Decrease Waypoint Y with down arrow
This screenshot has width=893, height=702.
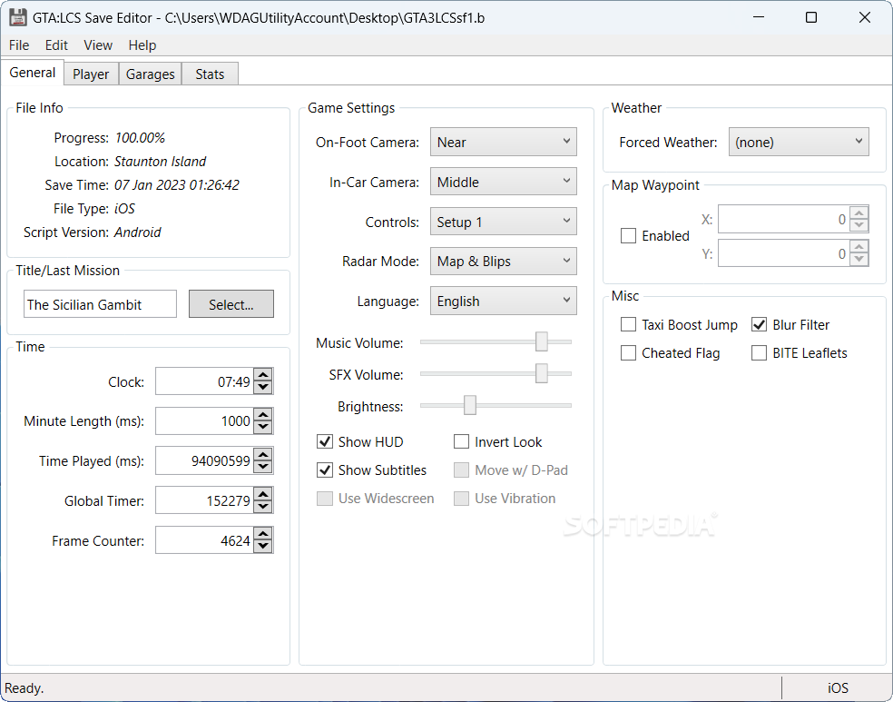click(859, 260)
